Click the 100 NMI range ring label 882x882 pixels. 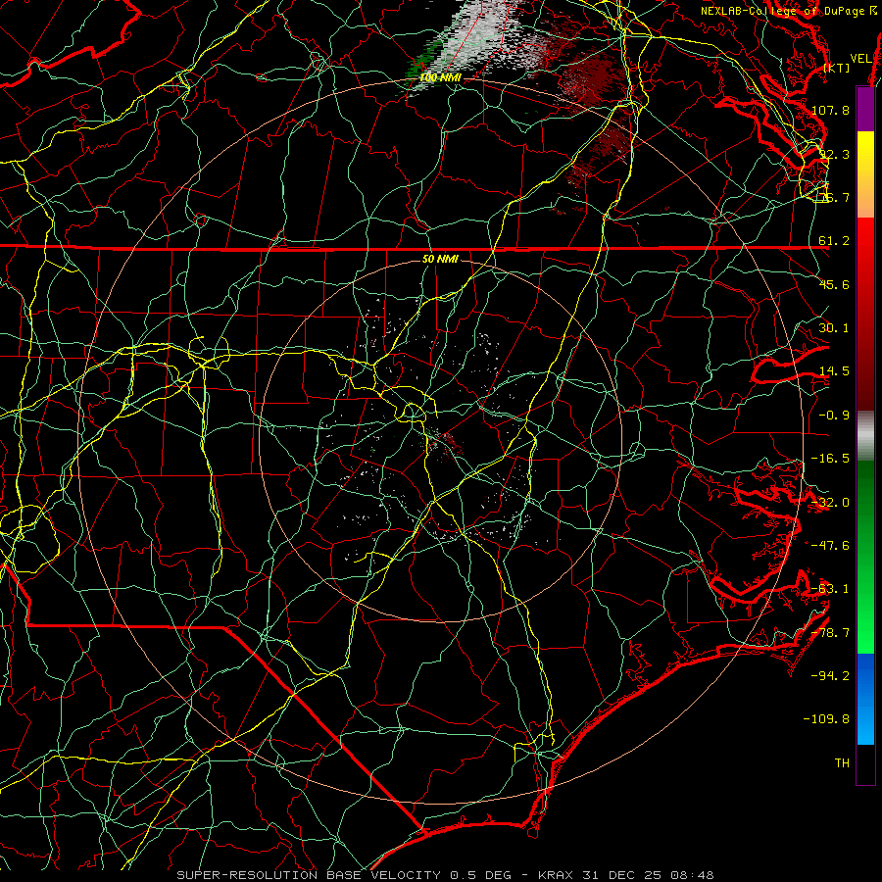(x=440, y=77)
